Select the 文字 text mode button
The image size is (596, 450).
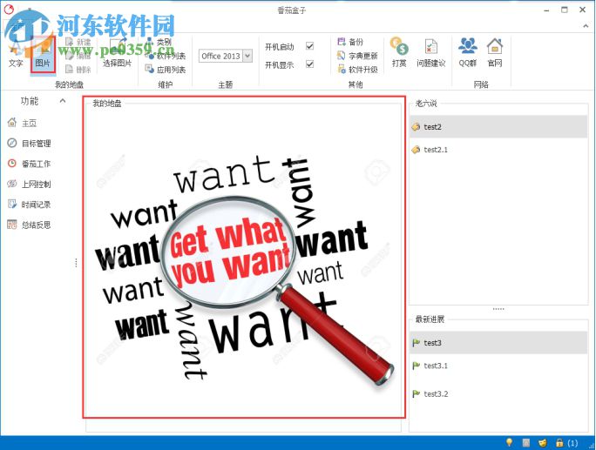pos(16,55)
